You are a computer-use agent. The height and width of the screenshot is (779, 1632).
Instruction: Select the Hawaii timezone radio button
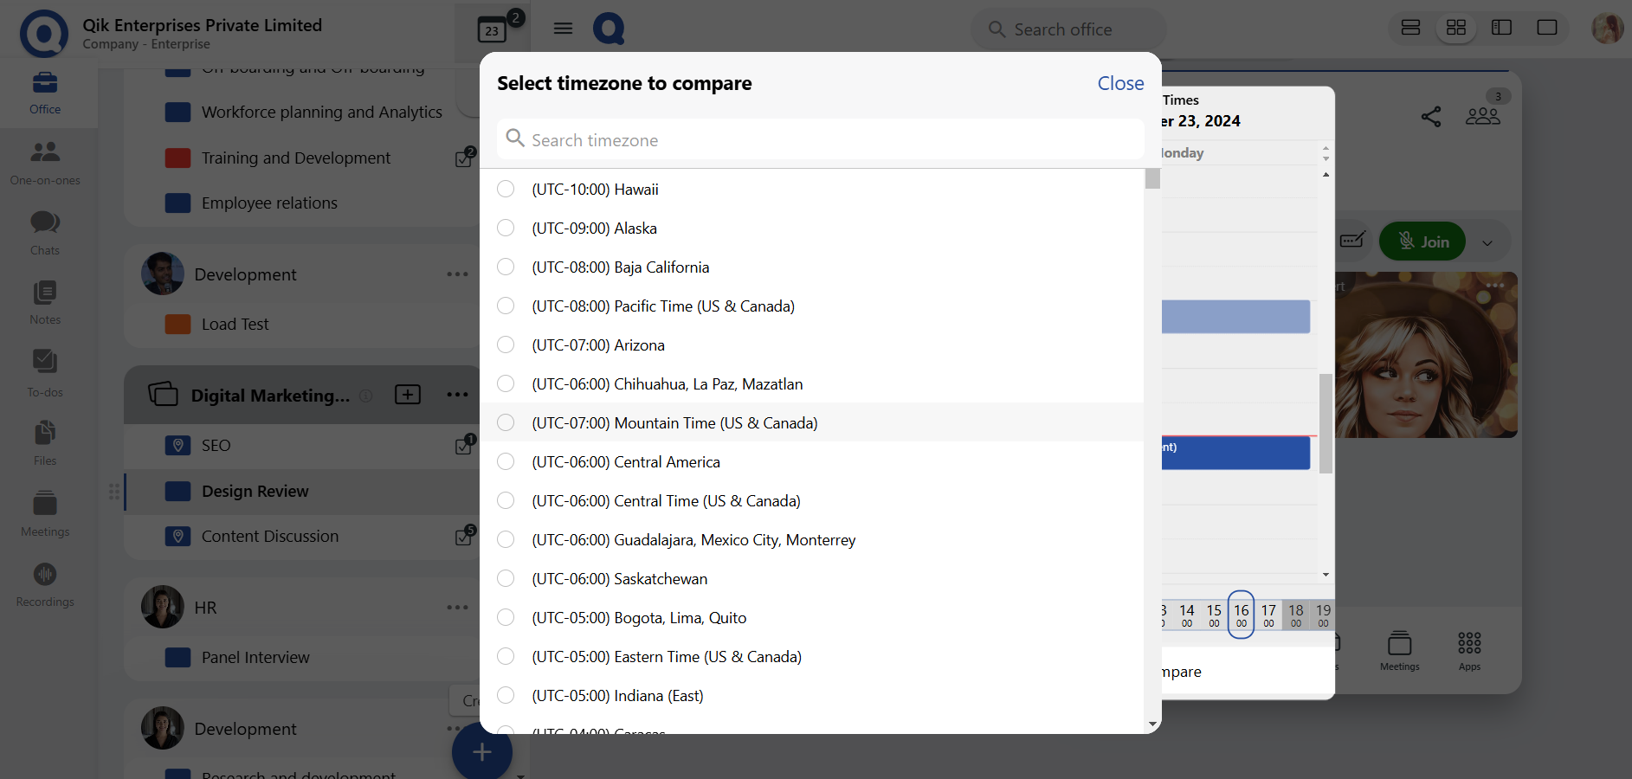tap(506, 190)
